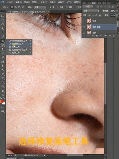This screenshot has width=119, height=159.
Task: Open the 文件 menu
Action: (10, 2)
